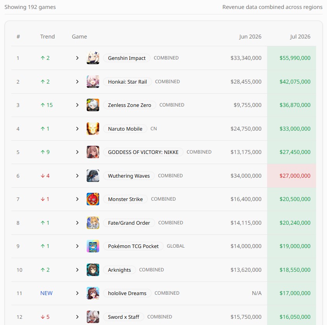Click the Fate/Grand Order game icon
The image size is (327, 325).
(x=93, y=223)
